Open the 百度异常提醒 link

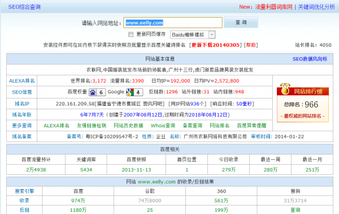pyautogui.click(x=251, y=126)
